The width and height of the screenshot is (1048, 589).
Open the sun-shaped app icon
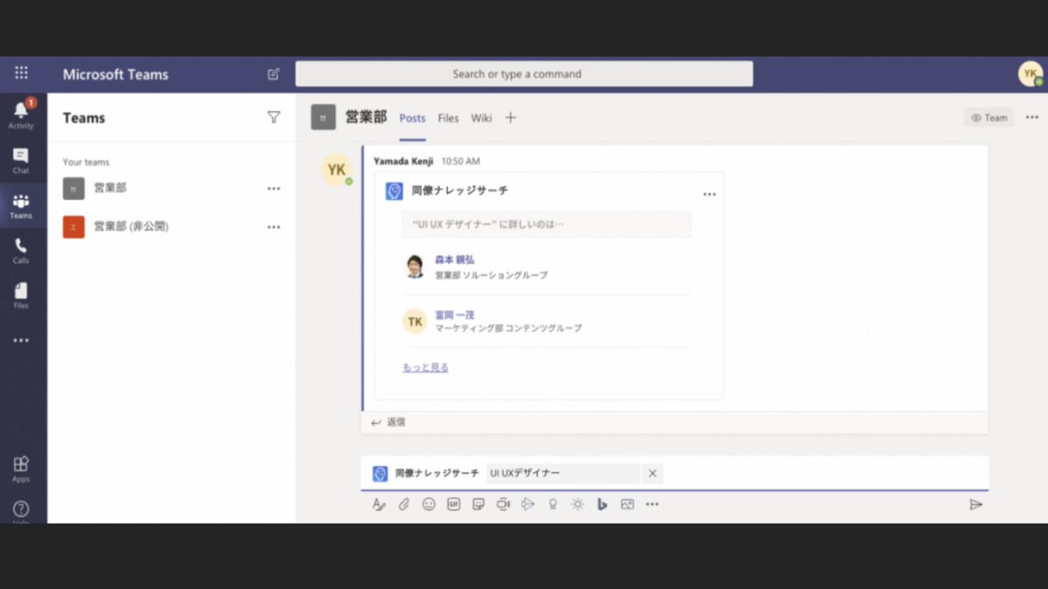(577, 504)
